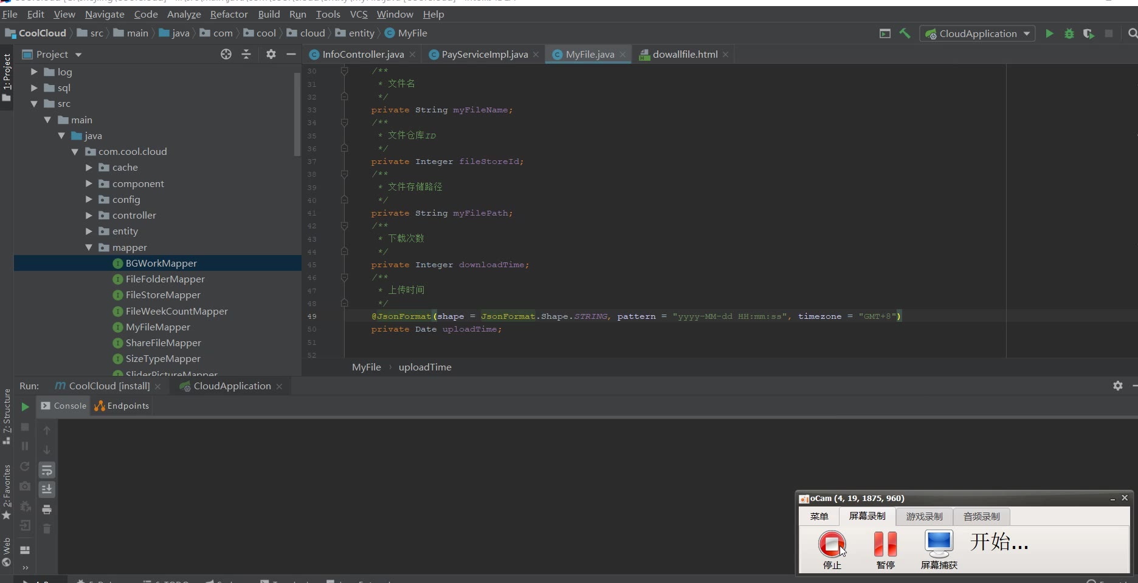Click the oCam stop recording button

[x=832, y=545]
